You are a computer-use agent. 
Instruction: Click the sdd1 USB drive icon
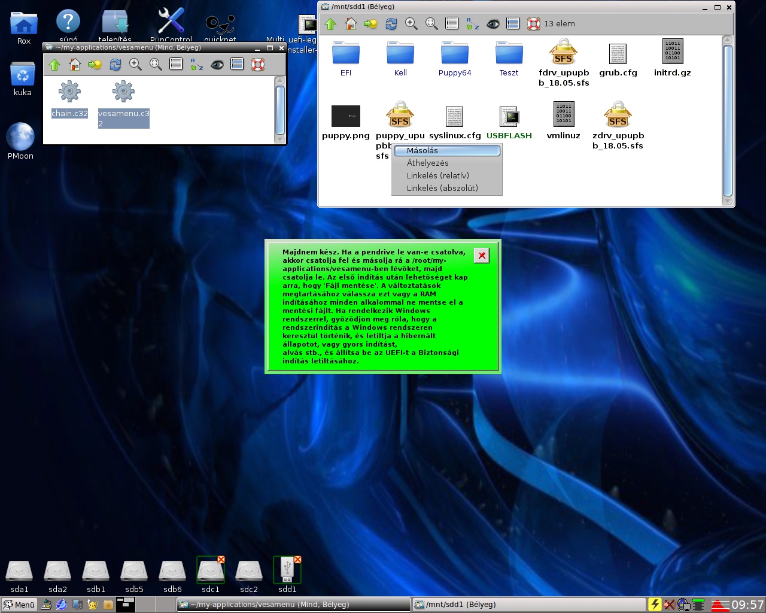tap(287, 575)
